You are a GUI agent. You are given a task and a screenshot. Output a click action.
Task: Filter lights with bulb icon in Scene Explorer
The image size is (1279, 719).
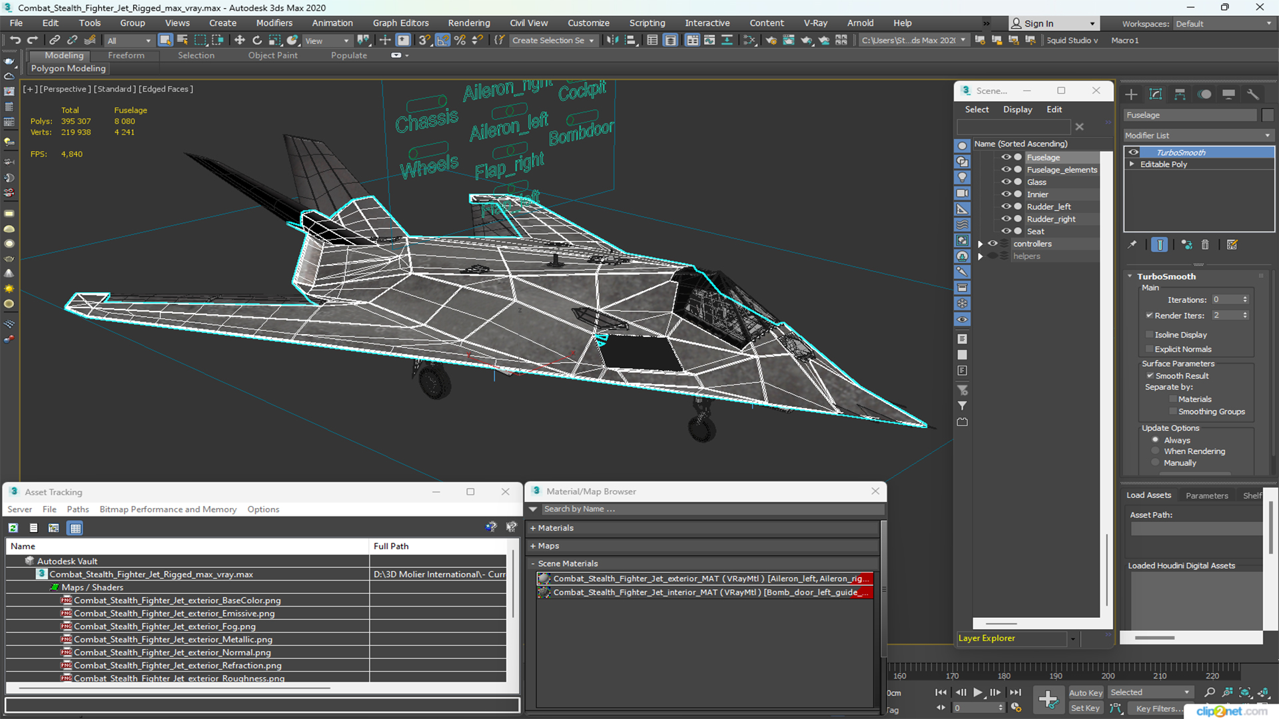963,177
